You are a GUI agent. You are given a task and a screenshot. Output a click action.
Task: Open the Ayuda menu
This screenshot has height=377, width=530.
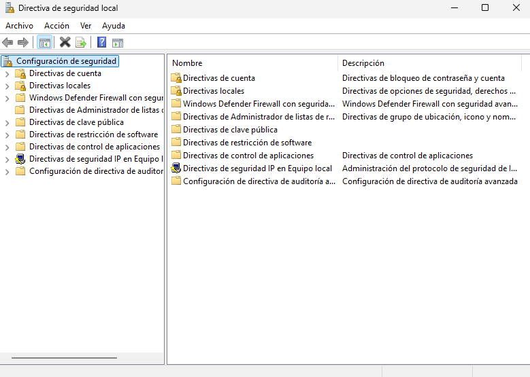(x=114, y=26)
